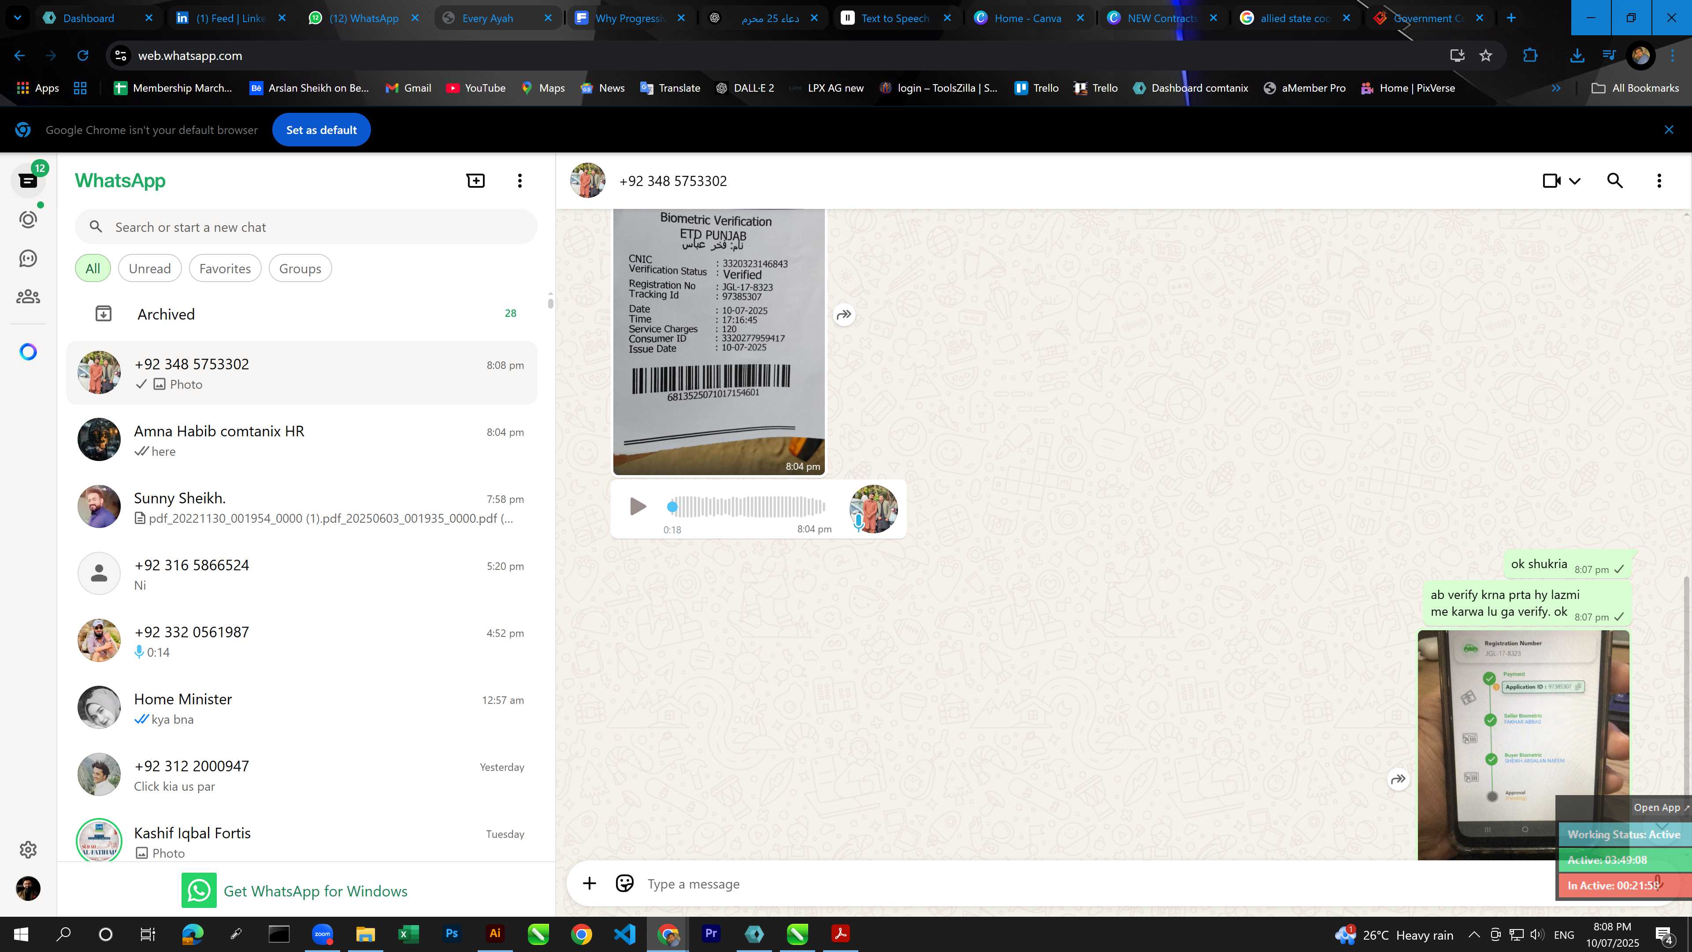This screenshot has width=1692, height=952.
Task: Open site information icon in address bar
Action: coord(121,56)
